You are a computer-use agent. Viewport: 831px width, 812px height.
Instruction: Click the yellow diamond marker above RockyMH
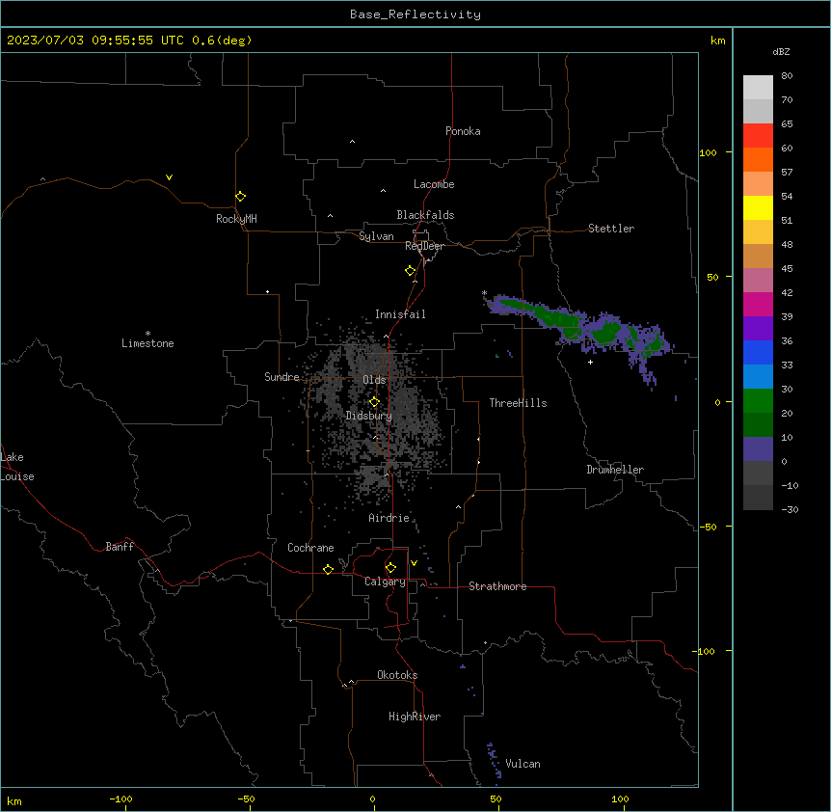pos(241,197)
